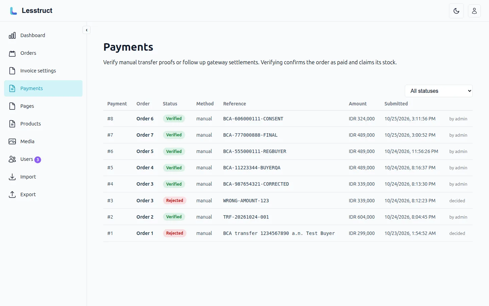Open Order 3 link in payment #4 row
The image size is (489, 306).
click(145, 184)
